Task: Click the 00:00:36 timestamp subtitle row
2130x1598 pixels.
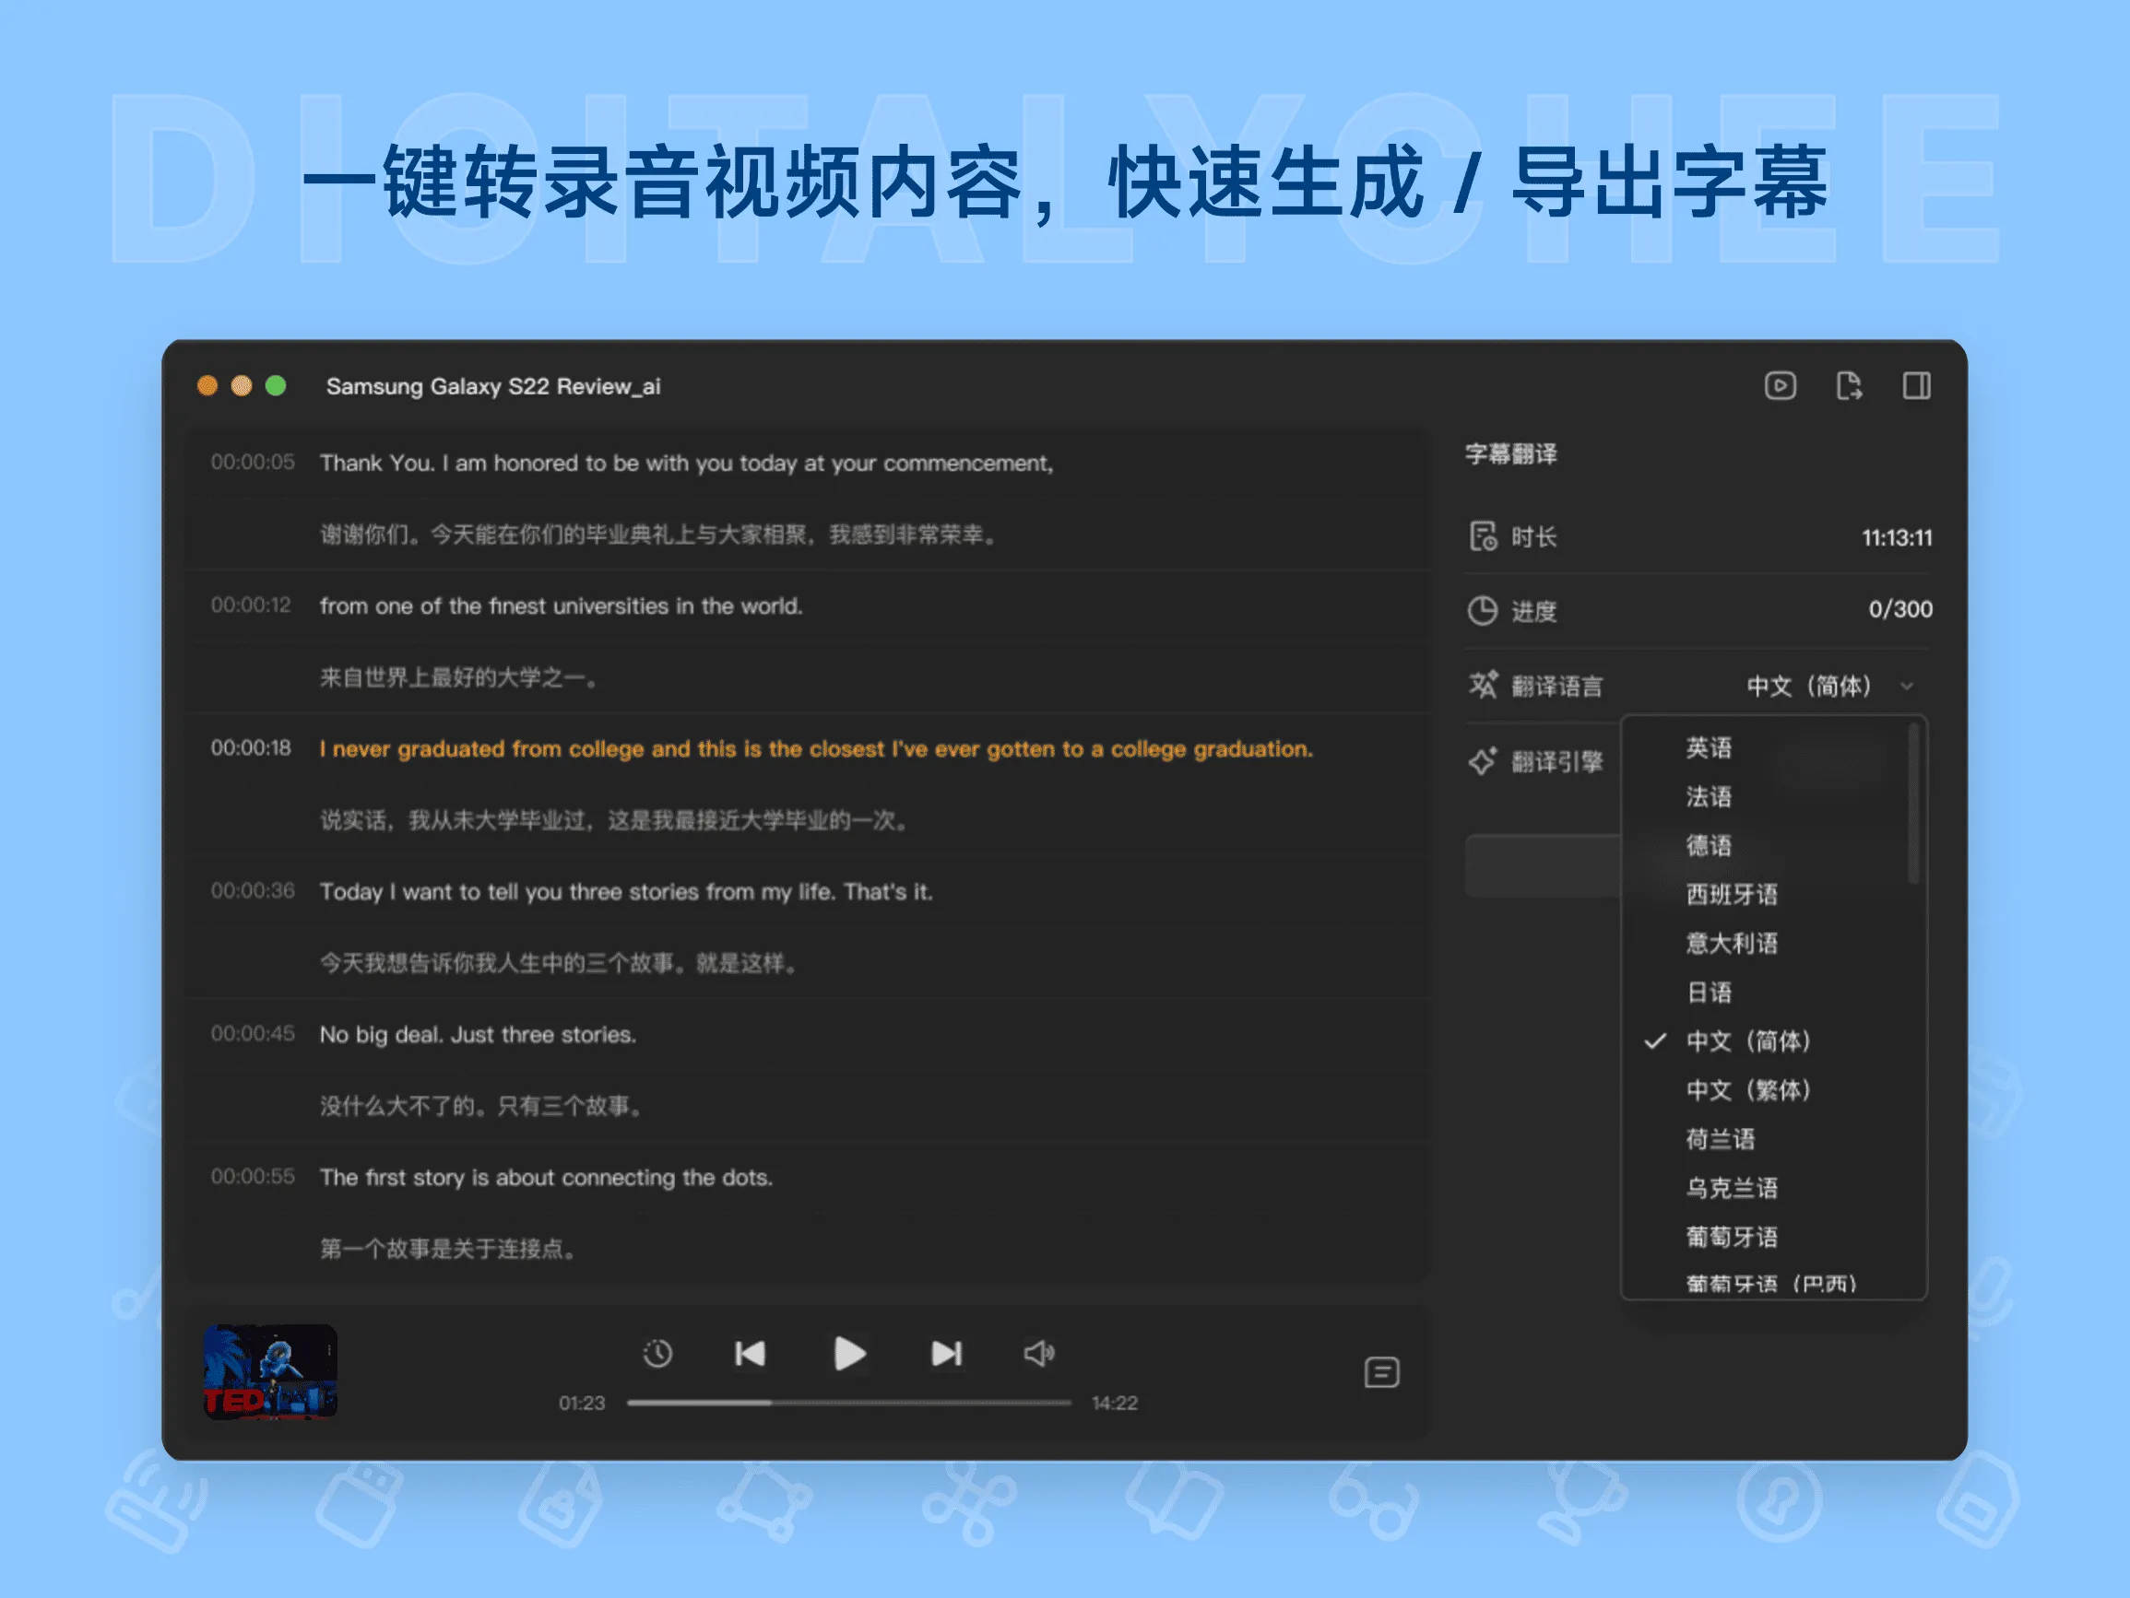Action: (253, 891)
